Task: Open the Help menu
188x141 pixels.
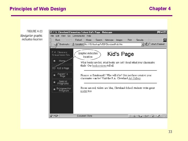Action: point(89,36)
